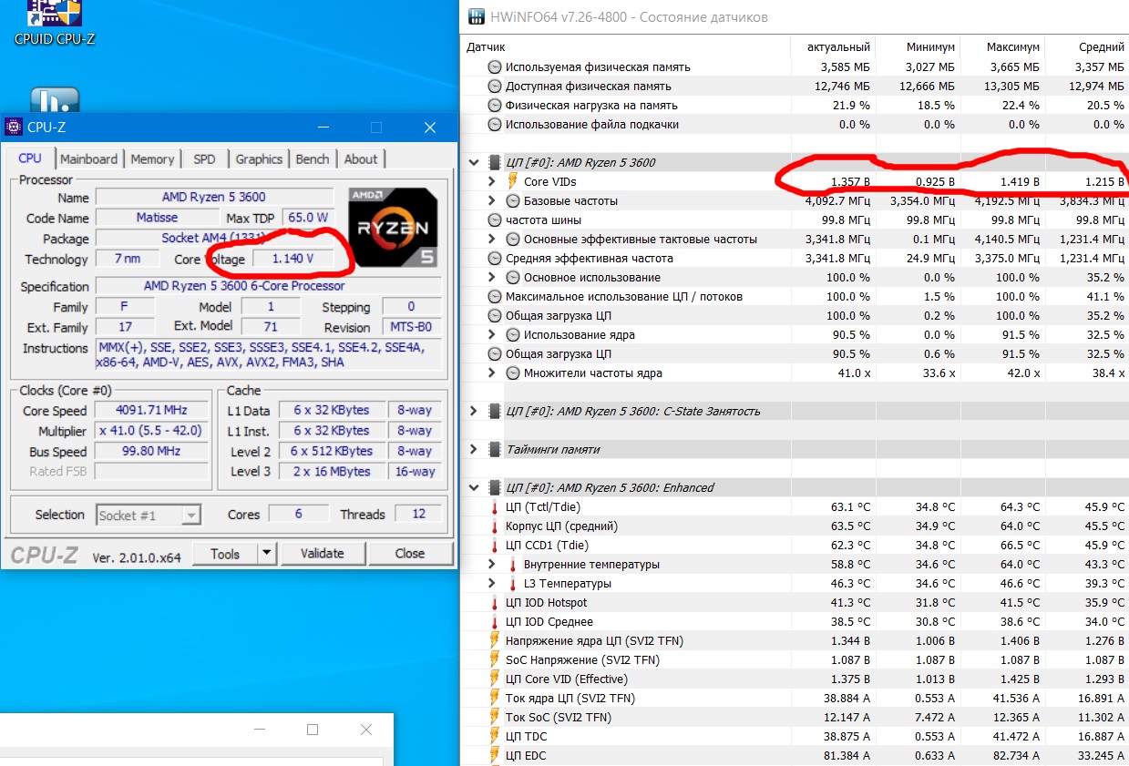
Task: Click thermometer icon for ЦП CCD1 (Tdie)
Action: tap(495, 545)
